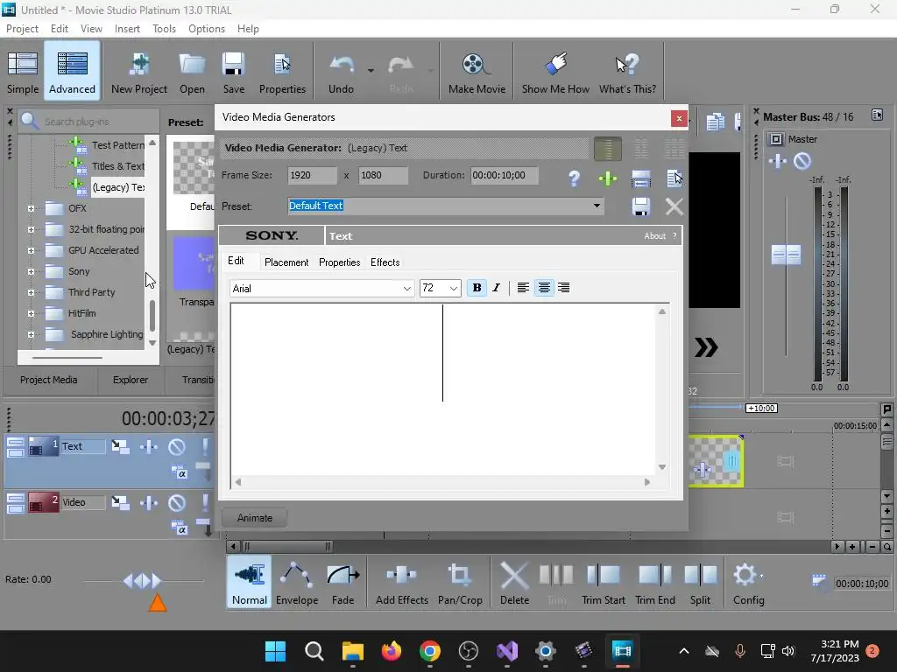Save the project
The image size is (897, 672).
(233, 72)
